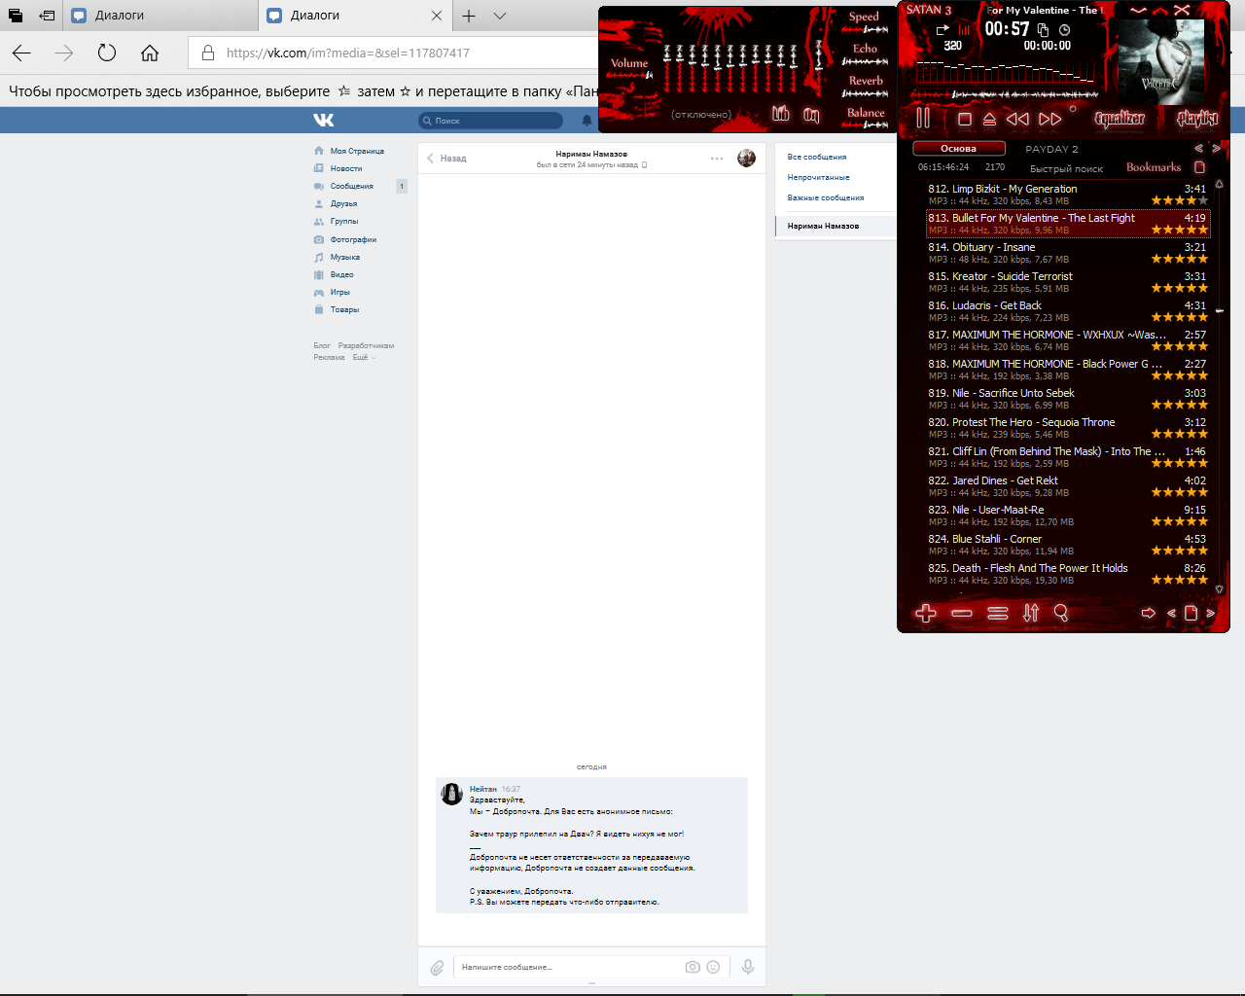Click the eject/open file button
1245x996 pixels.
(989, 119)
